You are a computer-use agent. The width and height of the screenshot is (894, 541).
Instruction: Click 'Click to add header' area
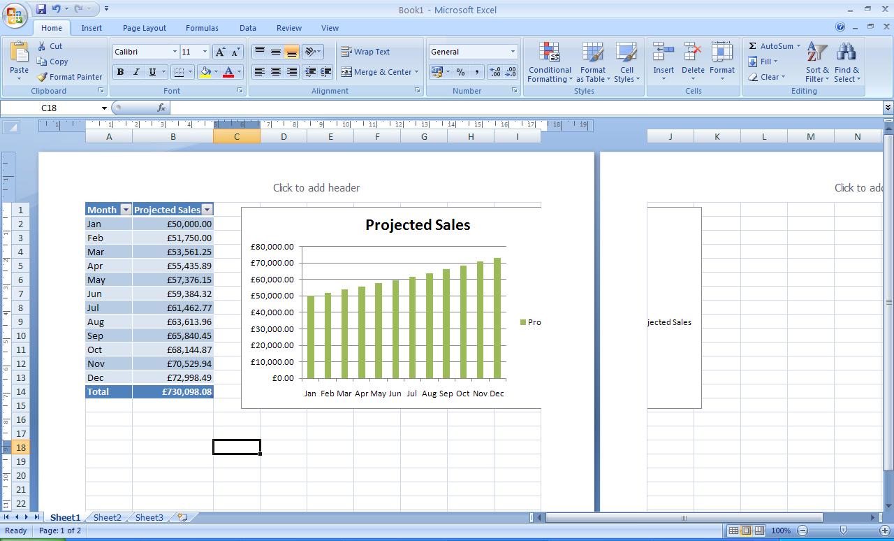pos(316,187)
